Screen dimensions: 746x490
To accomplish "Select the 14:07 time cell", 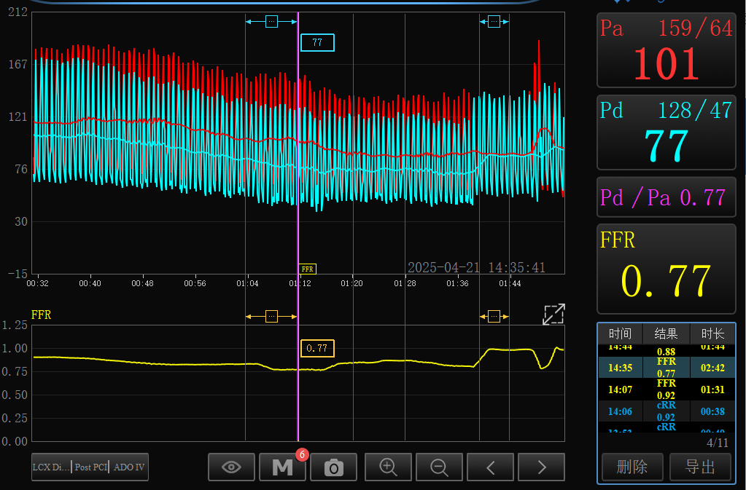I will (621, 390).
